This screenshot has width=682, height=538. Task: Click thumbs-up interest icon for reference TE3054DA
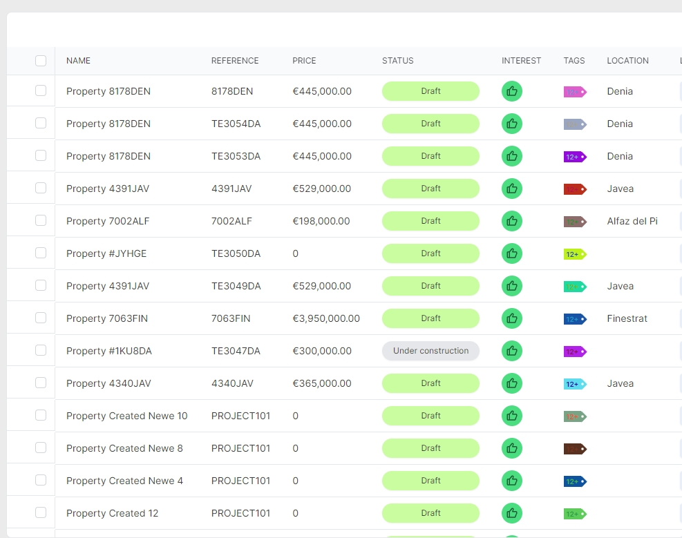(511, 124)
